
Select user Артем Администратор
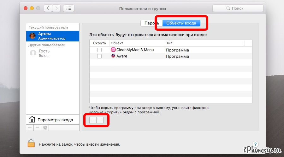(x=53, y=36)
